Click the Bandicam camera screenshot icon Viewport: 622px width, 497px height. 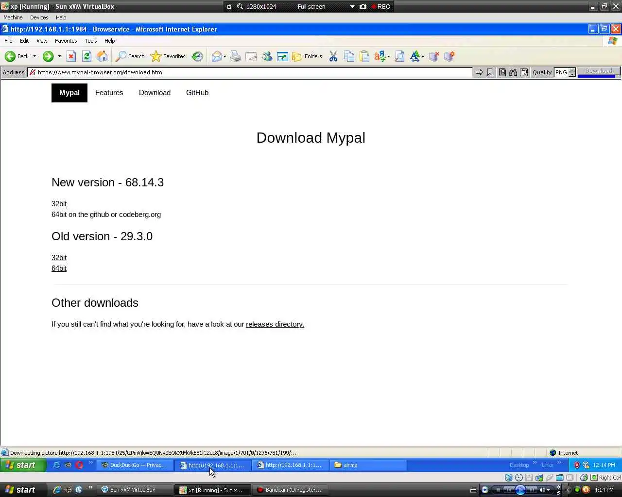[x=363, y=7]
